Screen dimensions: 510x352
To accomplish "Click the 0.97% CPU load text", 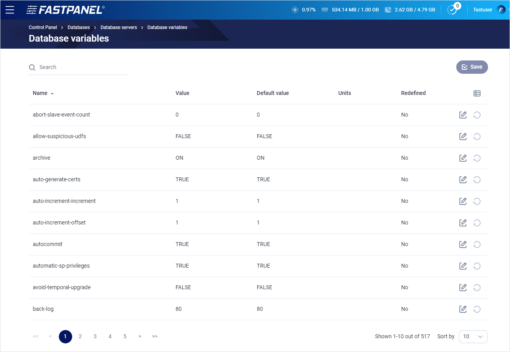I will coord(309,10).
